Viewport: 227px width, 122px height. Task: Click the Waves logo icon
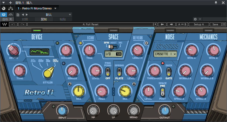click(4, 24)
